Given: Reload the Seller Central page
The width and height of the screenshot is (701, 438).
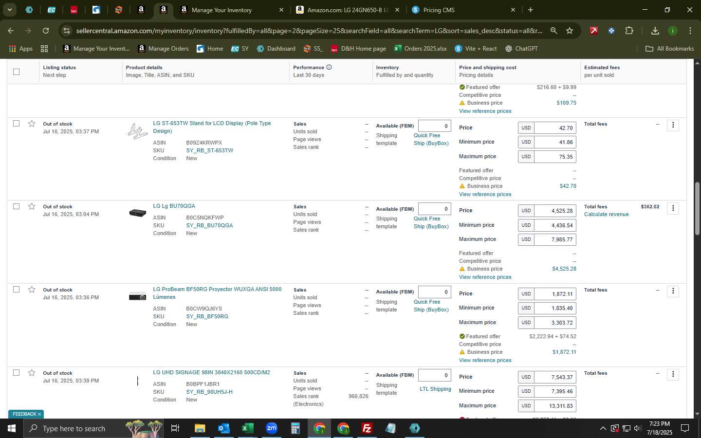Looking at the screenshot, I should [x=46, y=31].
